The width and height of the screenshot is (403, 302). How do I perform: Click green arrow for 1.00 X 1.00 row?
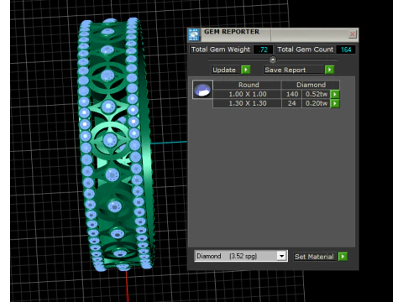(x=335, y=94)
